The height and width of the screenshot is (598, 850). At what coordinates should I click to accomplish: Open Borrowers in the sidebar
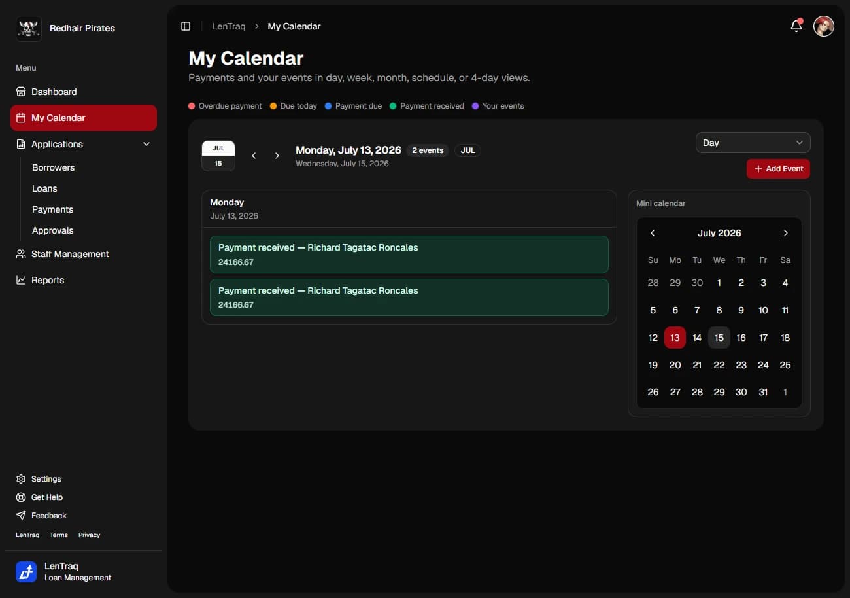53,167
